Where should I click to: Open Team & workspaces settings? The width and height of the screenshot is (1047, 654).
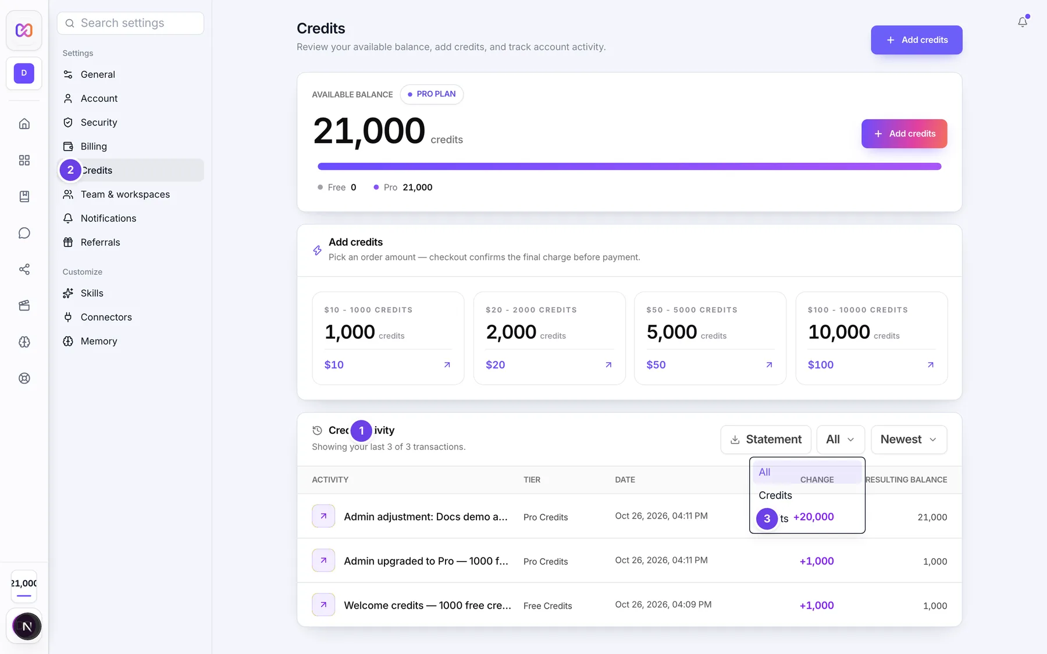tap(131, 194)
